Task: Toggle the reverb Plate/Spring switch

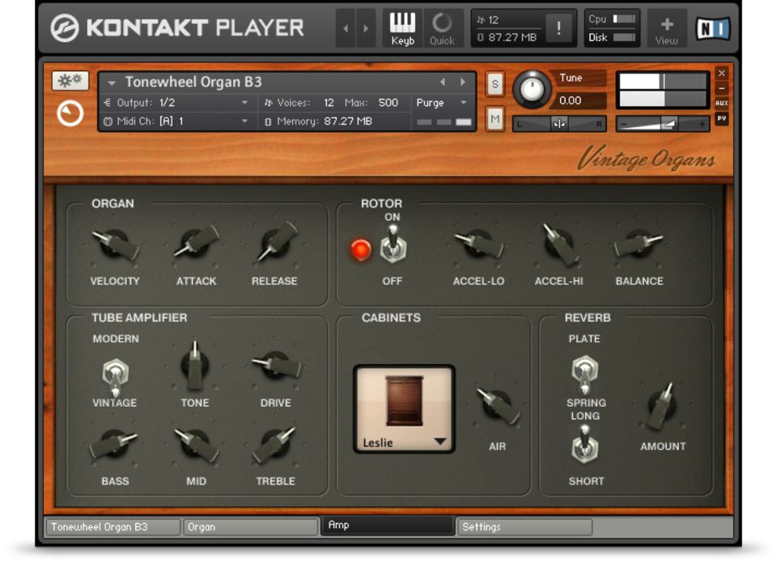Action: pyautogui.click(x=584, y=372)
